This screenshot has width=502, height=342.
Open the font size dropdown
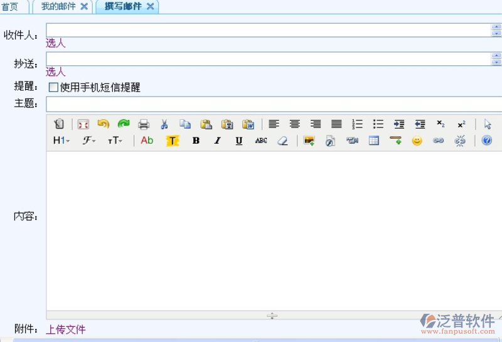tap(115, 141)
